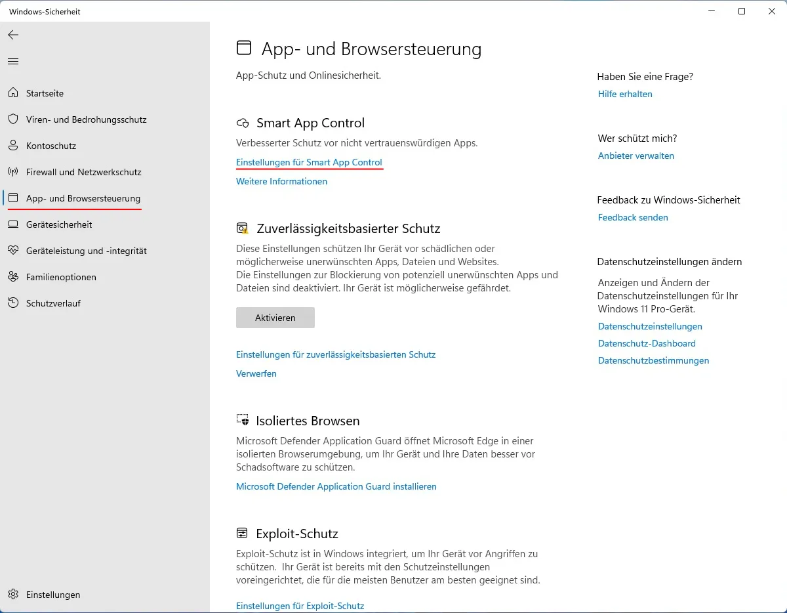Select Geräteleistung und -integrität
The image size is (787, 613).
[x=87, y=251]
